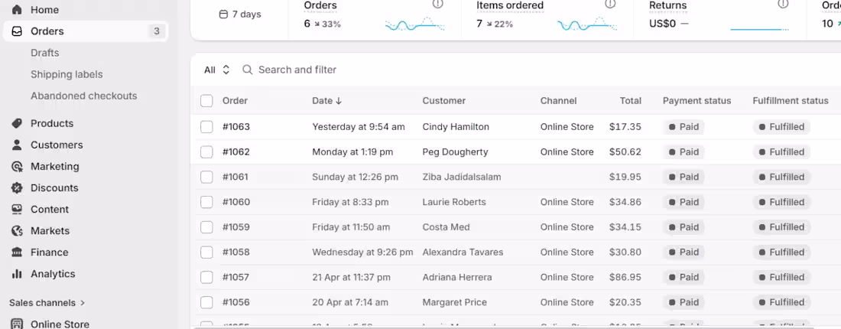This screenshot has width=841, height=329.
Task: Click the Payment status column header
Action: pos(697,101)
